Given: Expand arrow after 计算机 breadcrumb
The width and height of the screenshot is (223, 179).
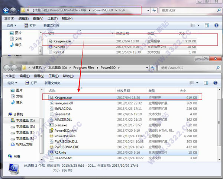Looking at the screenshot, I should [x=45, y=68].
